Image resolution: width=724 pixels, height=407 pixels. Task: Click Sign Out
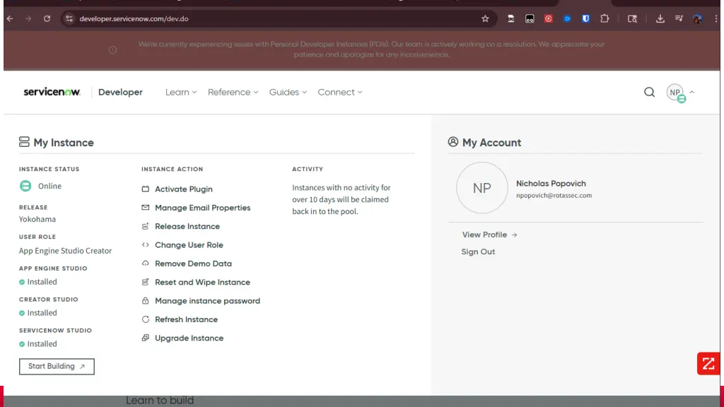tap(478, 252)
